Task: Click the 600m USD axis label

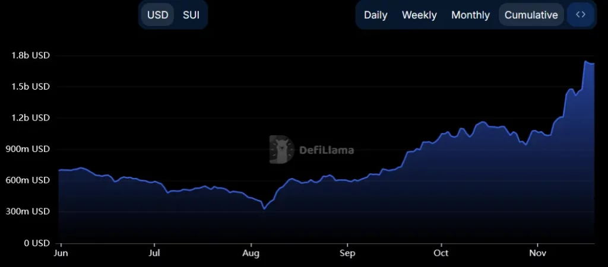Action: 28,180
